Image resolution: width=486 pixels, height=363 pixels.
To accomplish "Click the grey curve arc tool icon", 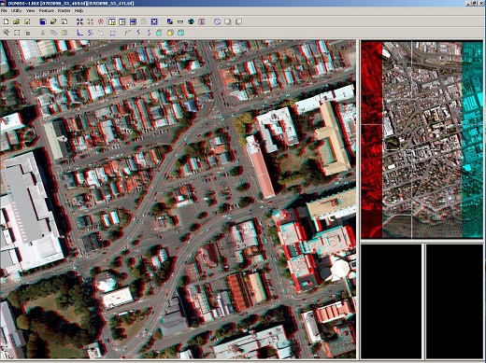I will (127, 33).
